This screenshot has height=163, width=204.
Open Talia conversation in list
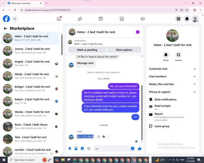(30, 139)
